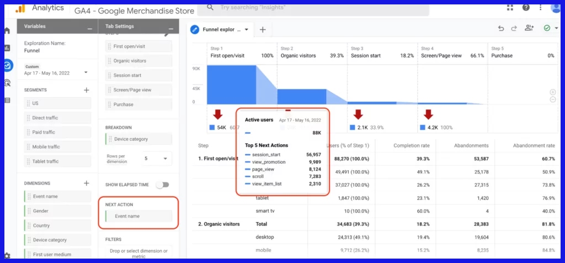Select the Paid traffic segment

[x=57, y=132]
